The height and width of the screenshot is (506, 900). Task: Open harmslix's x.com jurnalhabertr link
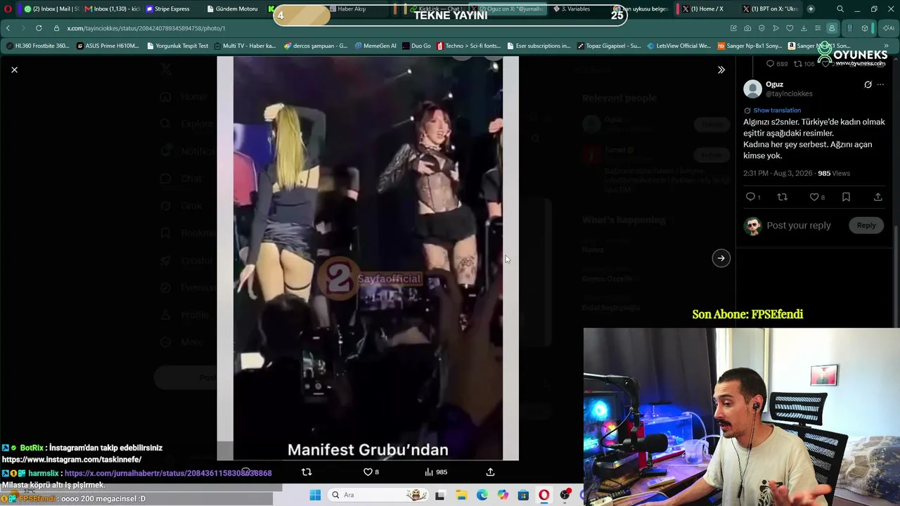(168, 474)
